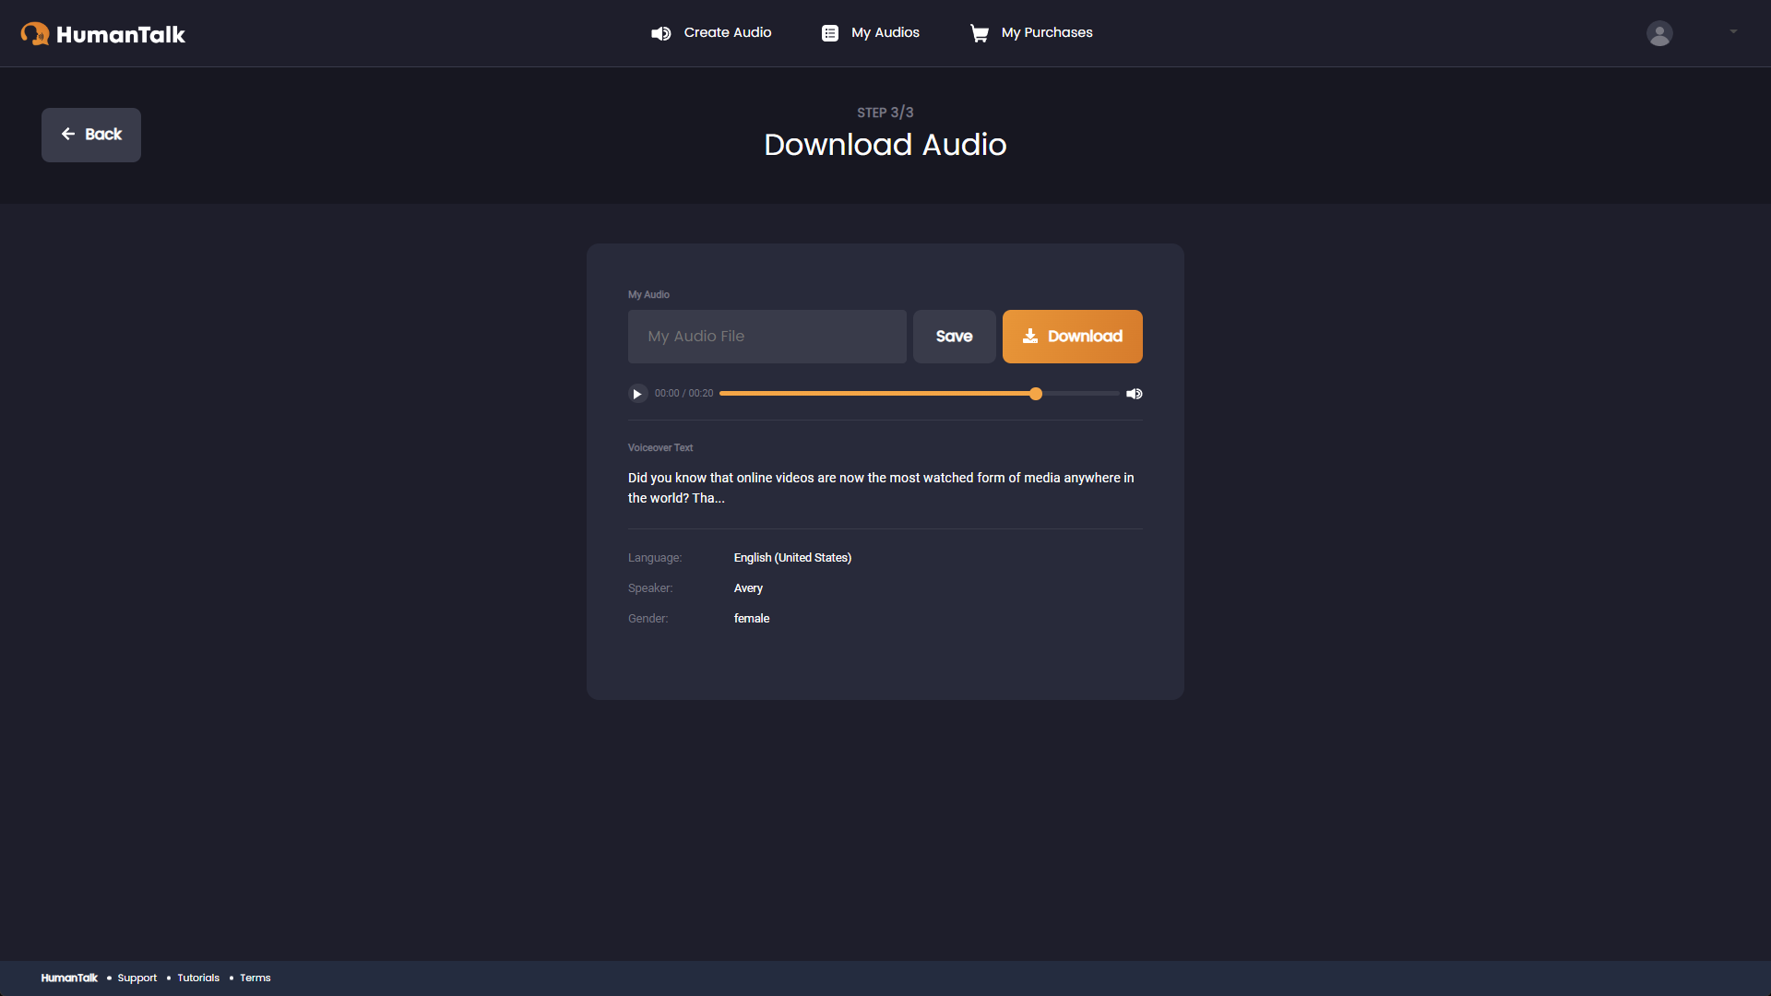Click the back arrow icon on the Back button
The width and height of the screenshot is (1771, 996).
(x=67, y=134)
